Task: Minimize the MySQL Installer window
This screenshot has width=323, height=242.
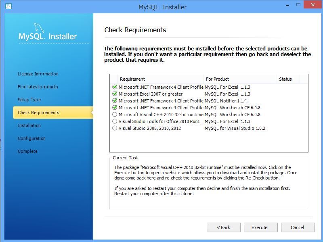Action: tap(287, 5)
